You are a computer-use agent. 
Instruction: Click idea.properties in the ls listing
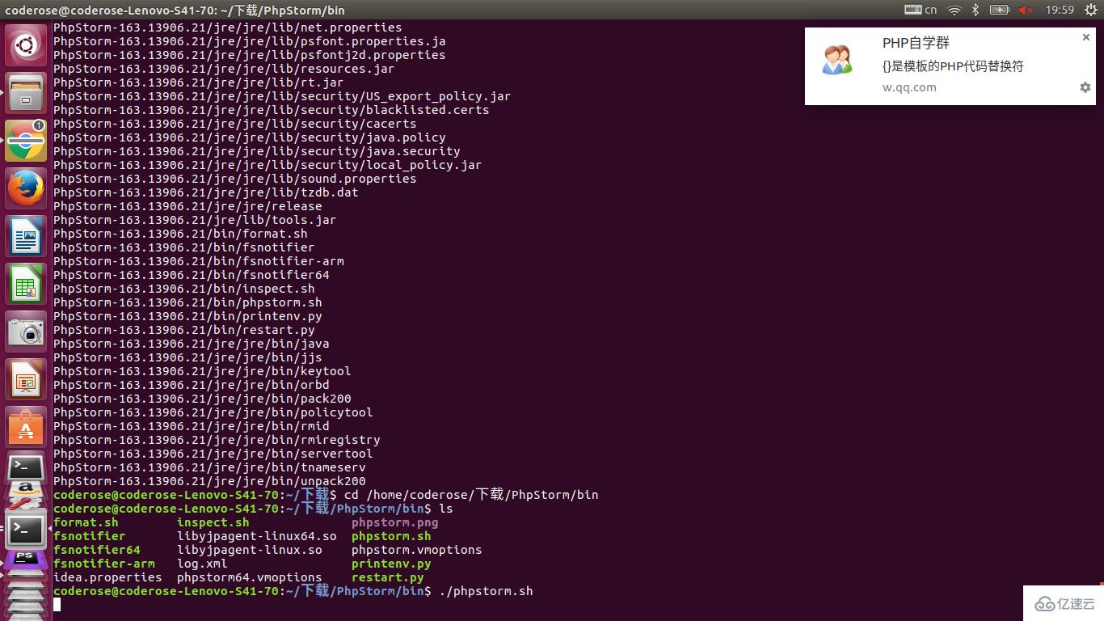pos(107,577)
